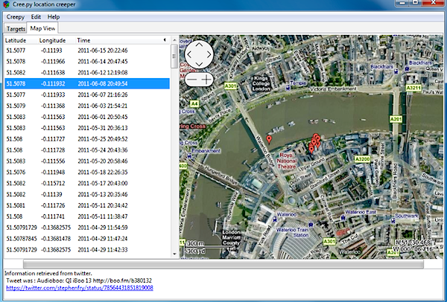Zoom out the map with minus button

191,79
